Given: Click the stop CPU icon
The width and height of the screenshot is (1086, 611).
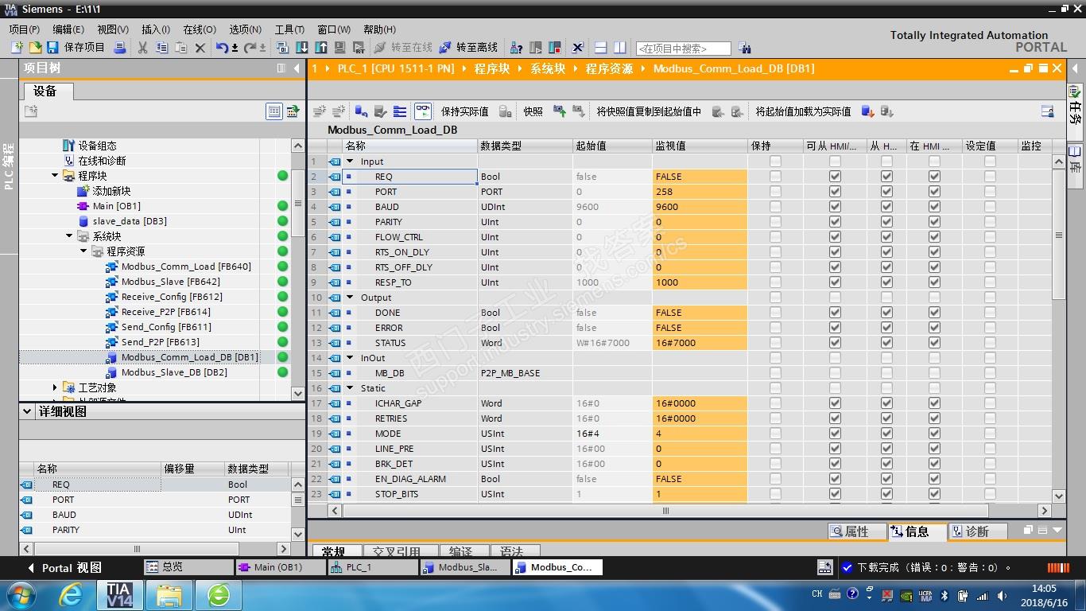Looking at the screenshot, I should 555,48.
